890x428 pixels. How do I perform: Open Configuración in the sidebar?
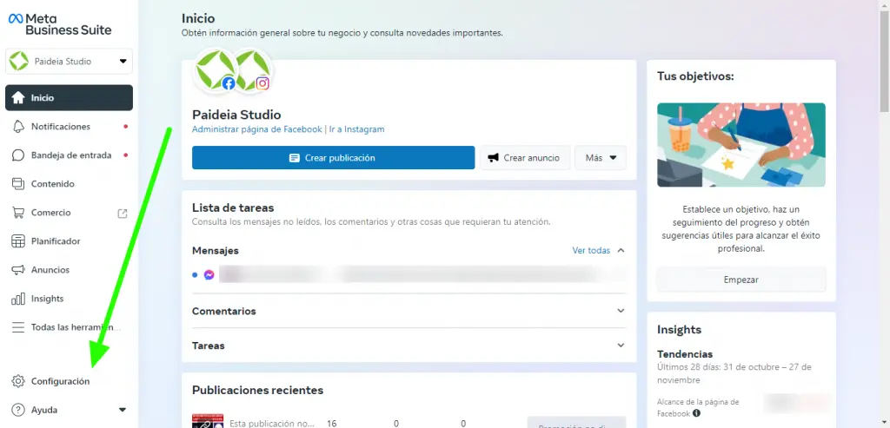(x=69, y=381)
